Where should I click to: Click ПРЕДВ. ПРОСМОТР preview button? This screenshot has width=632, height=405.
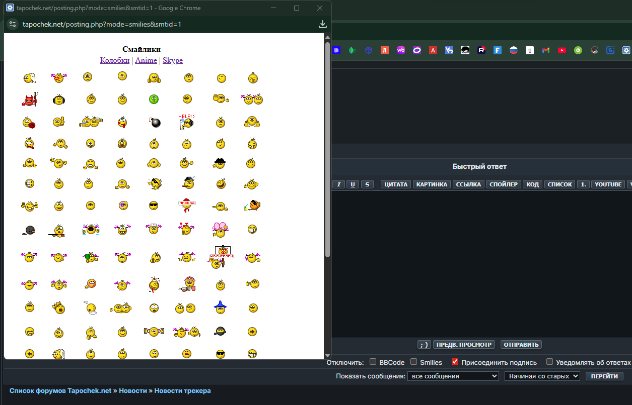click(464, 345)
